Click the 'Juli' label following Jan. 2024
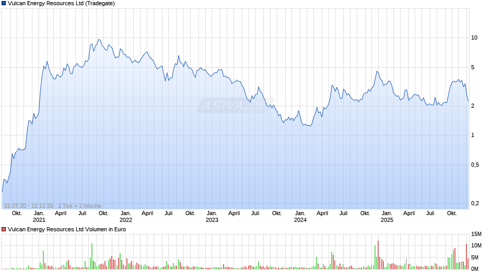Viewport: 491px width, 274px height. point(344,214)
